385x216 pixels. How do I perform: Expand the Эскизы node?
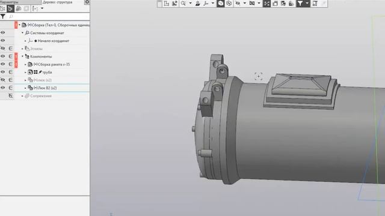pyautogui.click(x=22, y=49)
